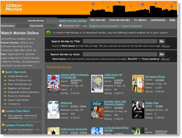Open Online TV-Shows List shortcut
This screenshot has height=138, width=182.
tap(20, 80)
